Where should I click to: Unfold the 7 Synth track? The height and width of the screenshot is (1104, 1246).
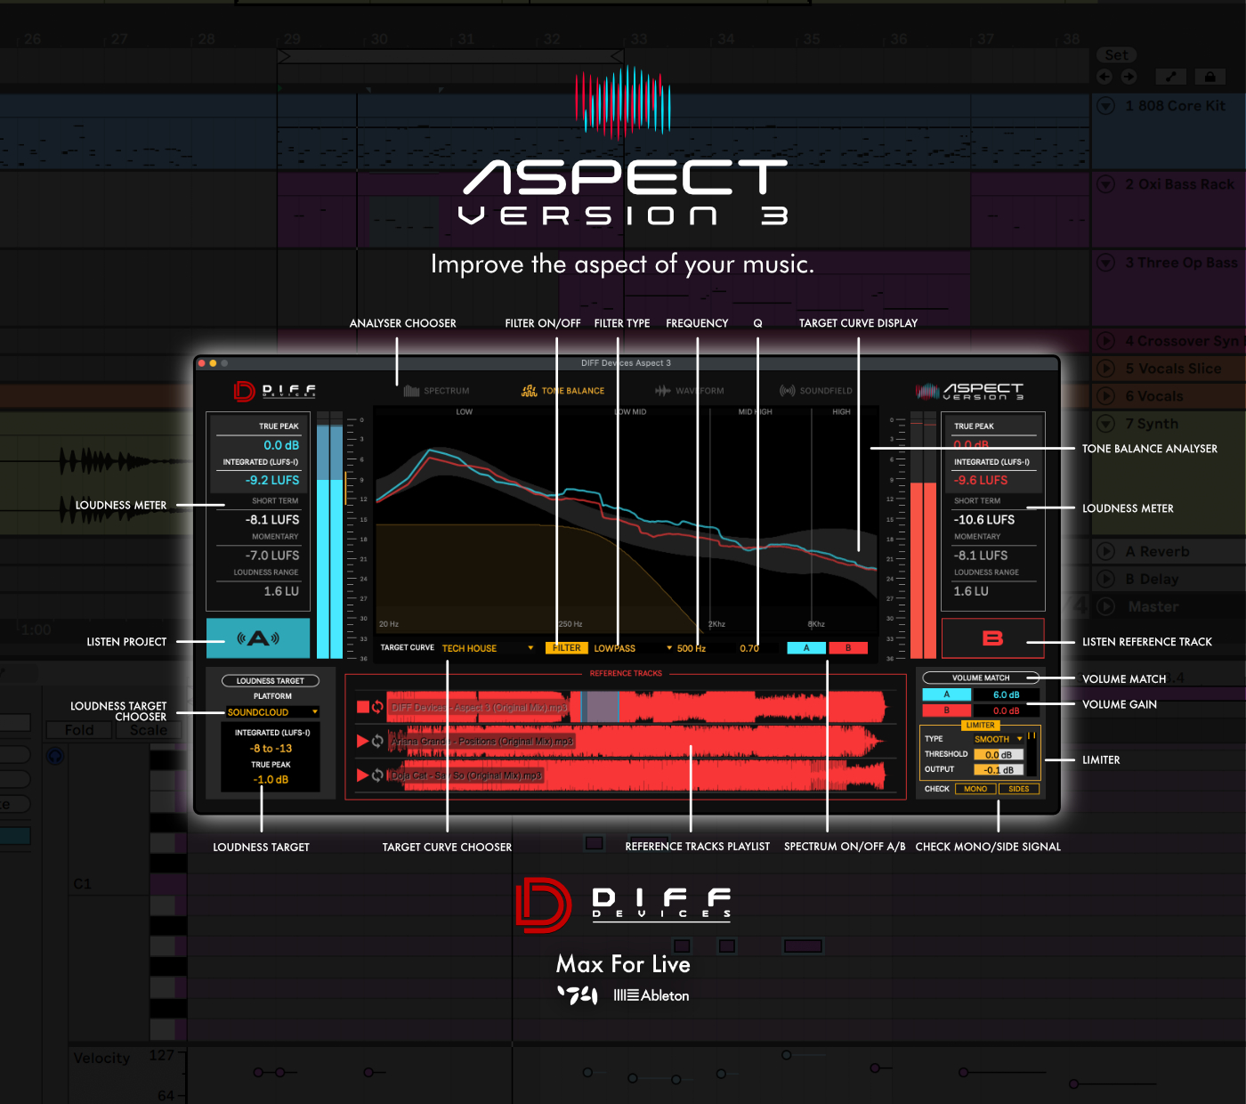tap(1106, 424)
